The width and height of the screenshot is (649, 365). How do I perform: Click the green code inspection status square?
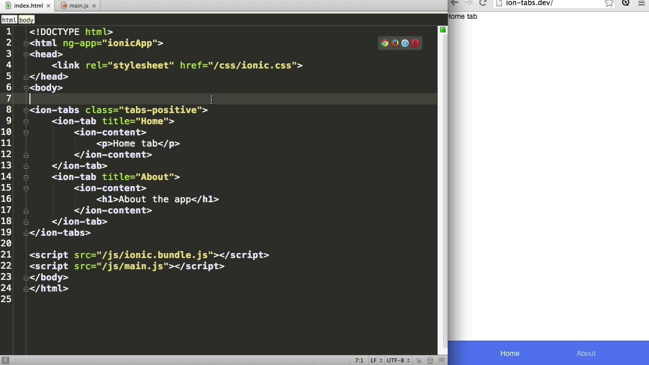[x=443, y=30]
